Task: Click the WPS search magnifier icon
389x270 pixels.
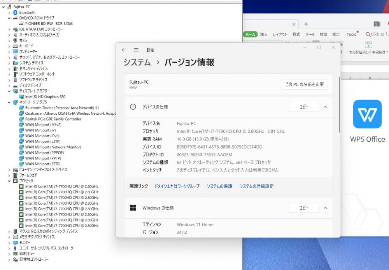Action: tap(368, 35)
